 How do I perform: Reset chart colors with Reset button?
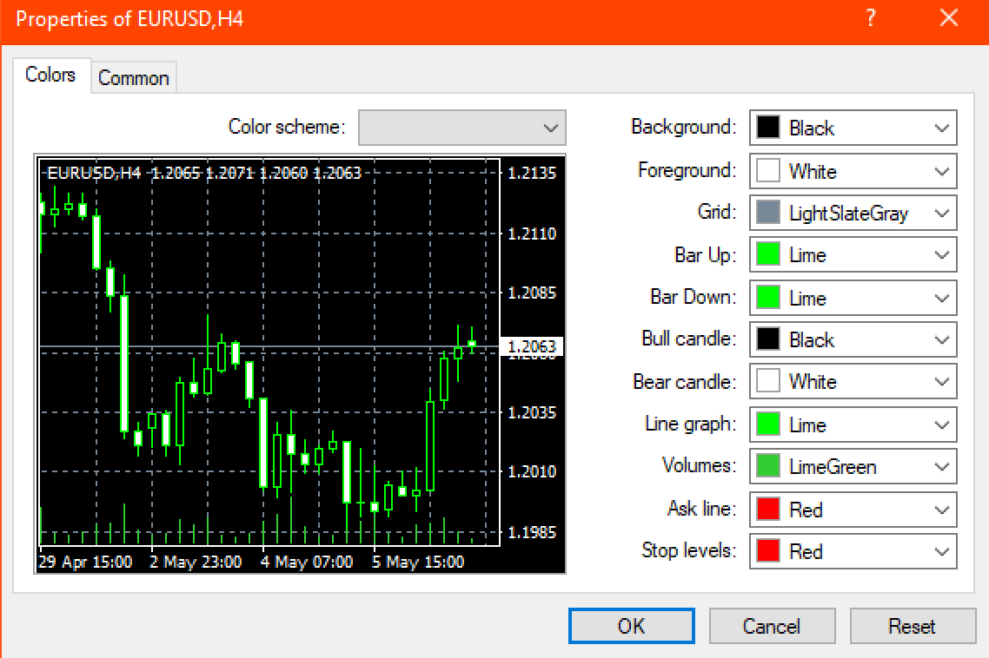tap(913, 626)
